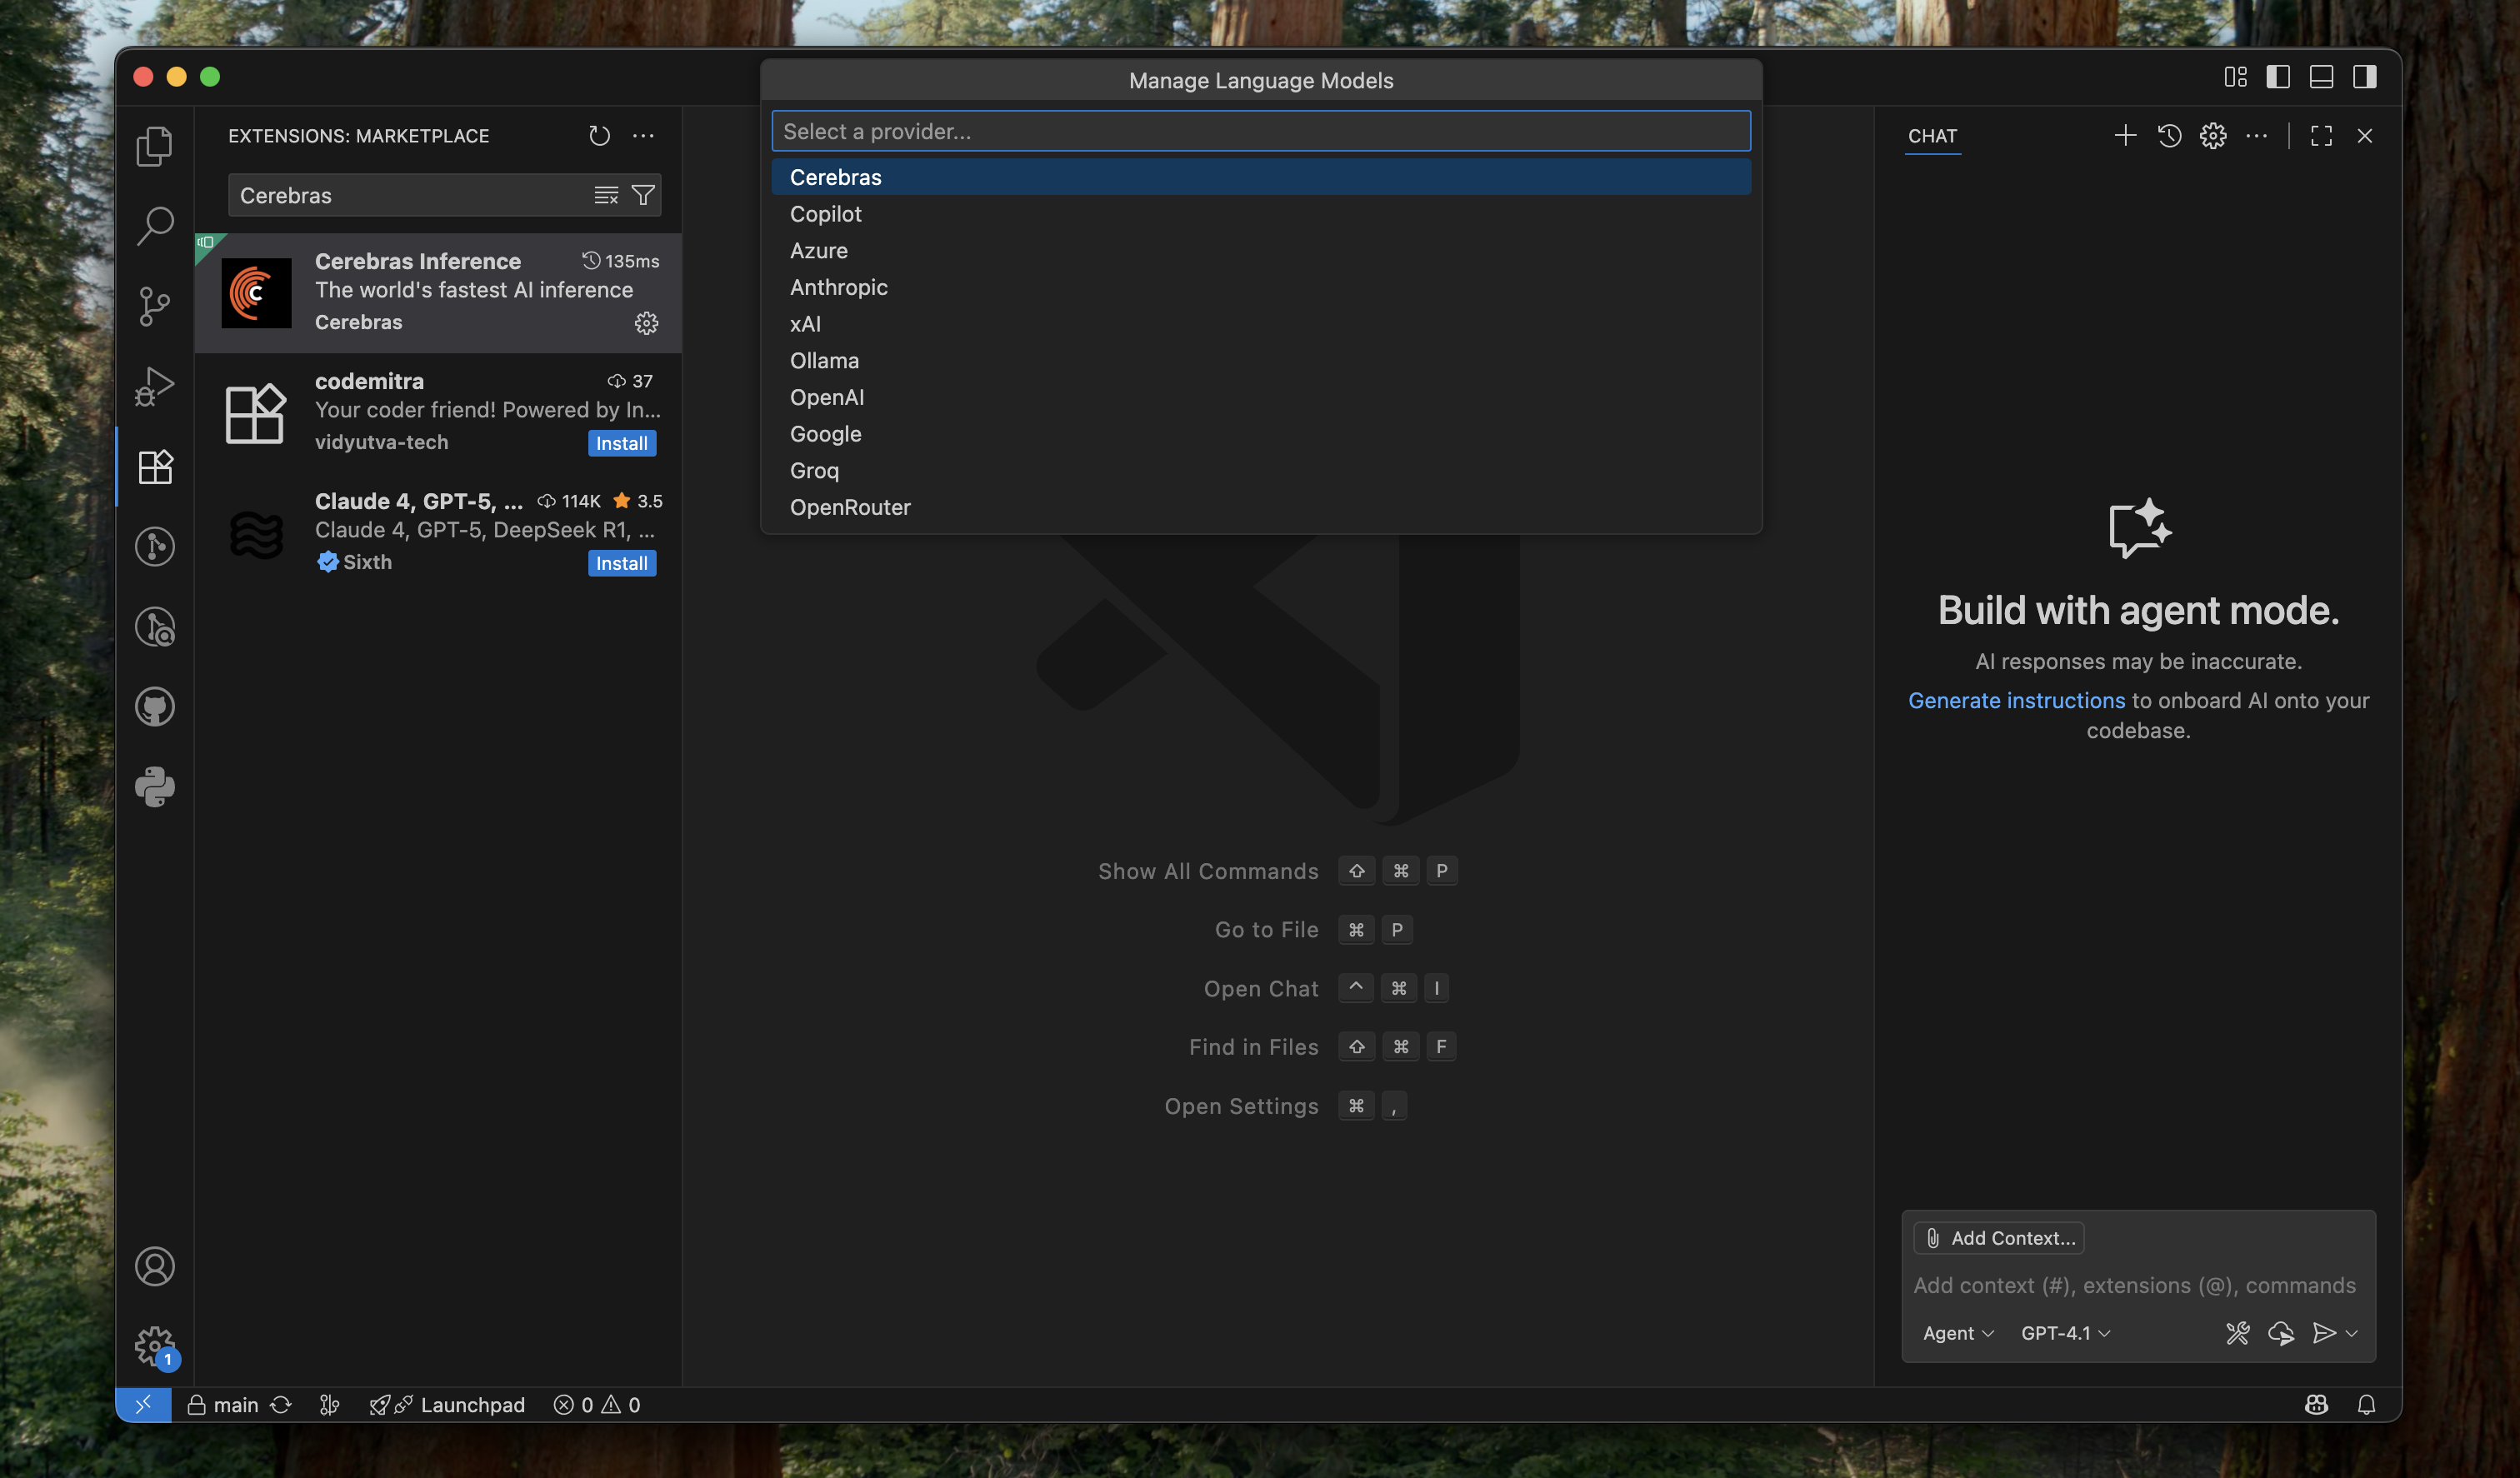Select Anthropic from the provider list
The image size is (2520, 1478).
(x=838, y=287)
